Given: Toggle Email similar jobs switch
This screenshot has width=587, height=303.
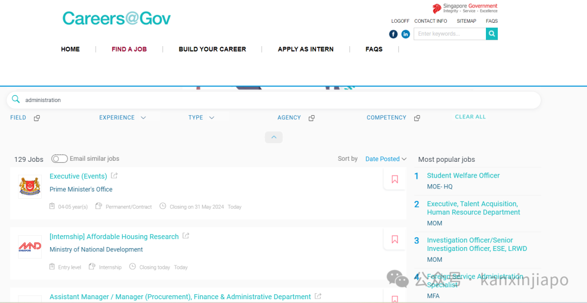Looking at the screenshot, I should 60,159.
